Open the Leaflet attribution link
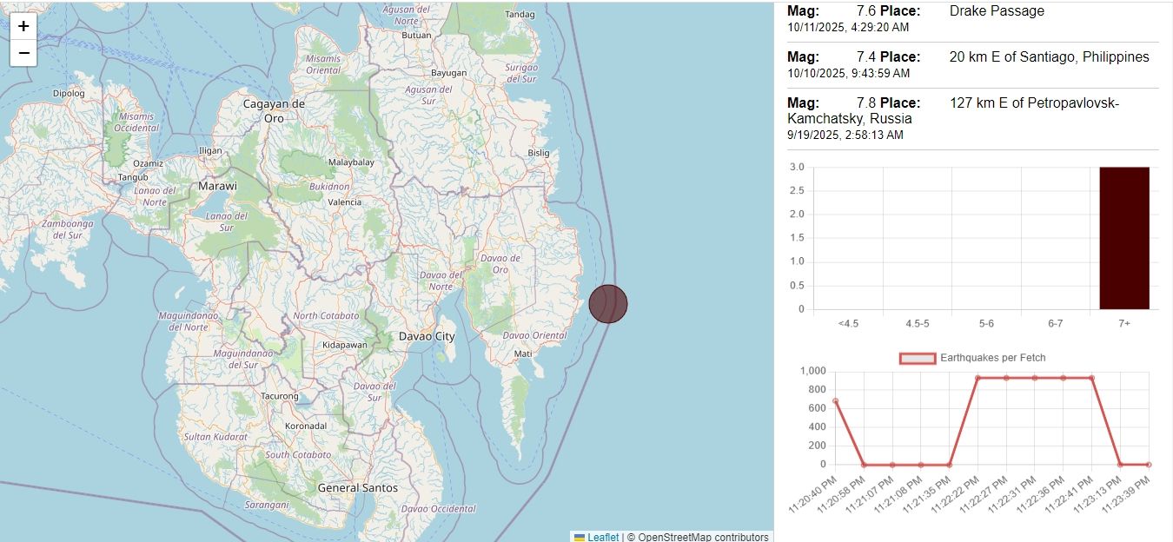The height and width of the screenshot is (542, 1173). click(x=603, y=537)
